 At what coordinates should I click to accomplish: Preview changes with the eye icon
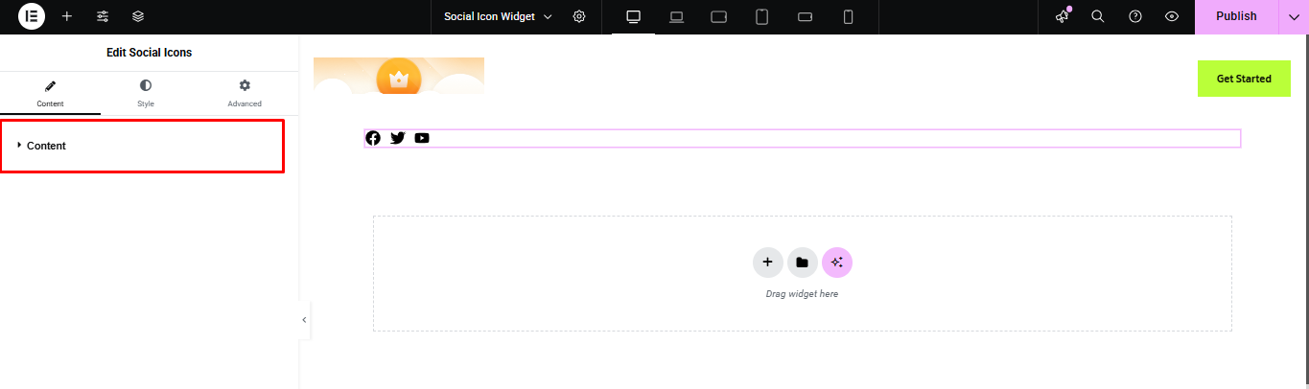[x=1171, y=16]
